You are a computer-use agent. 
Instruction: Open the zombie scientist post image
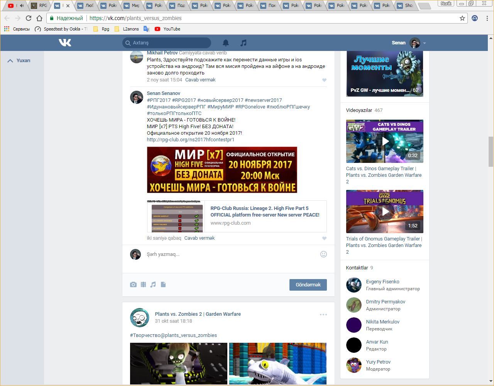(x=179, y=364)
